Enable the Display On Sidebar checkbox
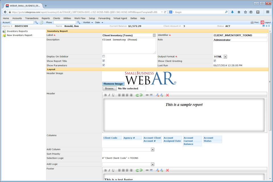This screenshot has width=273, height=182. [x=104, y=56]
